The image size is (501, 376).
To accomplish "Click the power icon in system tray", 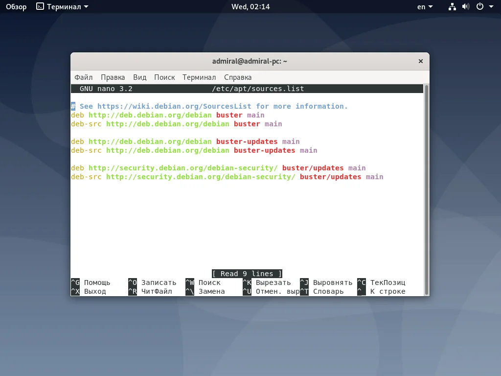I will click(480, 6).
